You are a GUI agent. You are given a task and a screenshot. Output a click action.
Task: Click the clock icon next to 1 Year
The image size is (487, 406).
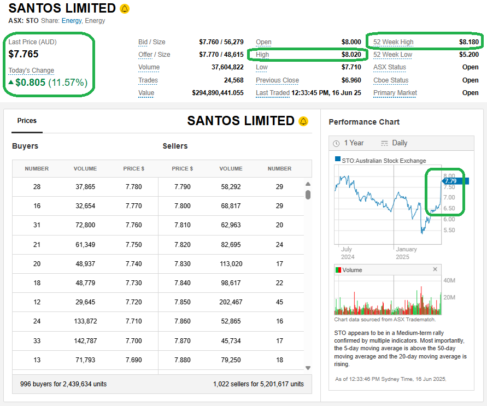(x=337, y=143)
